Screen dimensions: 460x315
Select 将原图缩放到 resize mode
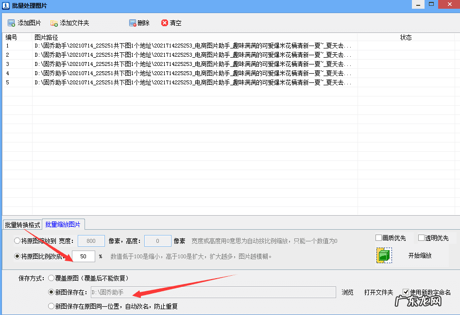click(17, 240)
